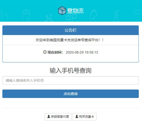Open the 购买流量卡 purchase button
Screen dimensions: 142x124
tap(84, 117)
